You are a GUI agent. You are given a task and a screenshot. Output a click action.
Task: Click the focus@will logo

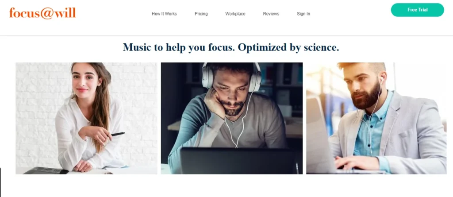[x=42, y=13]
